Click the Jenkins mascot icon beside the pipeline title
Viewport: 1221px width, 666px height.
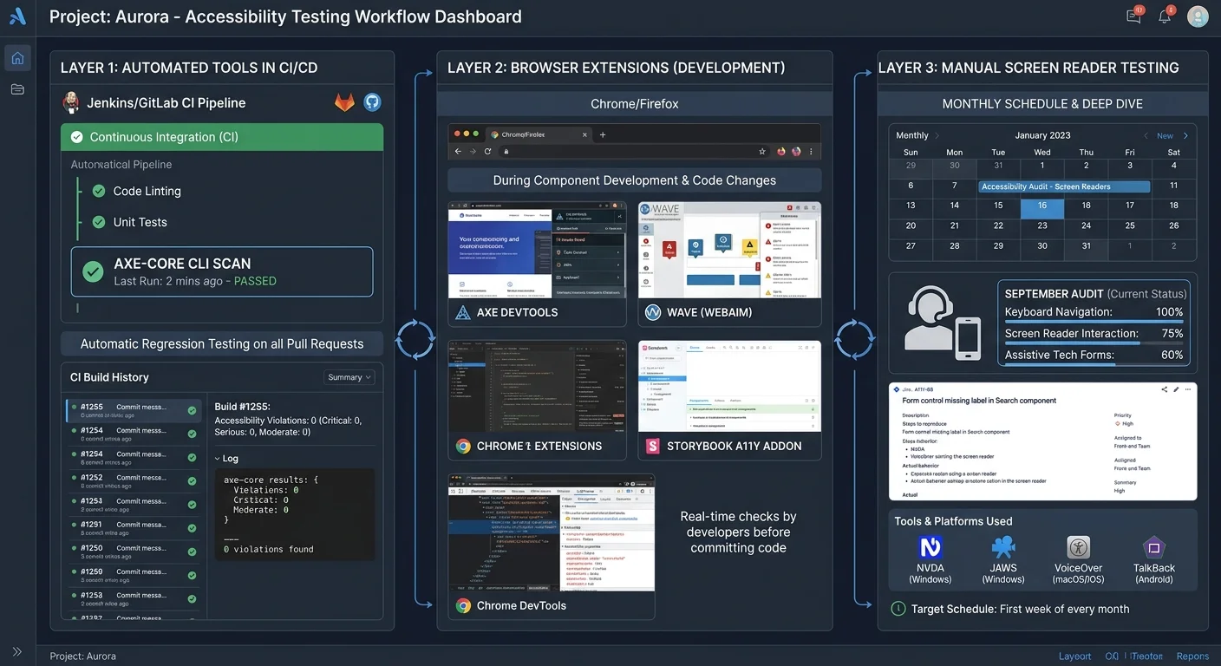point(71,102)
